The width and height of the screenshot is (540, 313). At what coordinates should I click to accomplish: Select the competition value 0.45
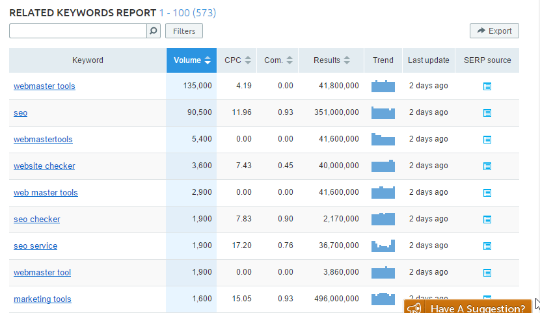(x=286, y=166)
